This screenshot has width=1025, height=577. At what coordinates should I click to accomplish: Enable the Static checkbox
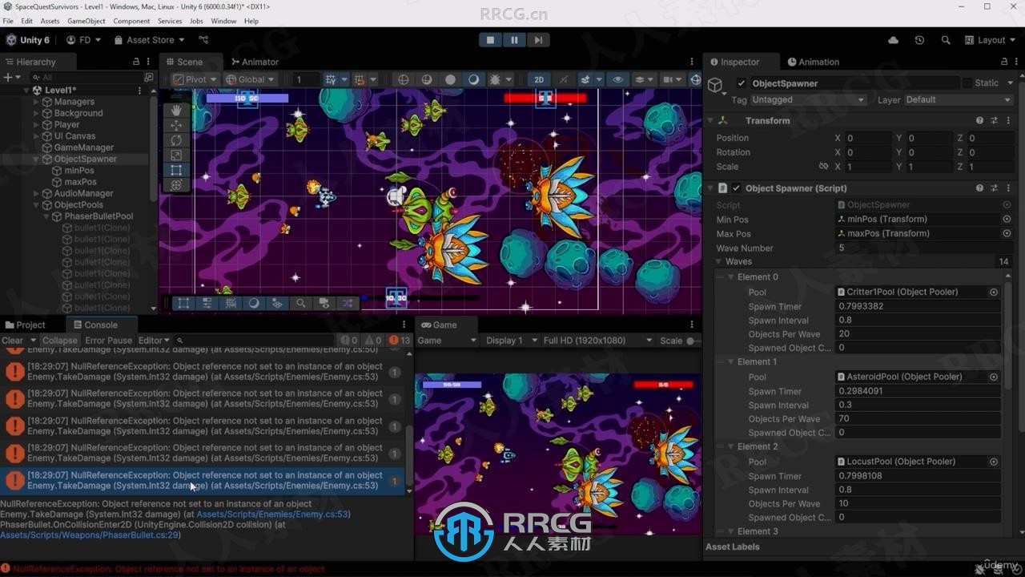[x=967, y=83]
